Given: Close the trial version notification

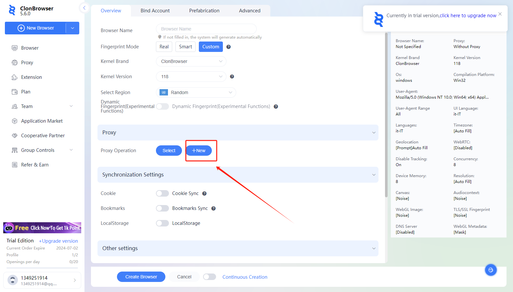Looking at the screenshot, I should pos(500,14).
